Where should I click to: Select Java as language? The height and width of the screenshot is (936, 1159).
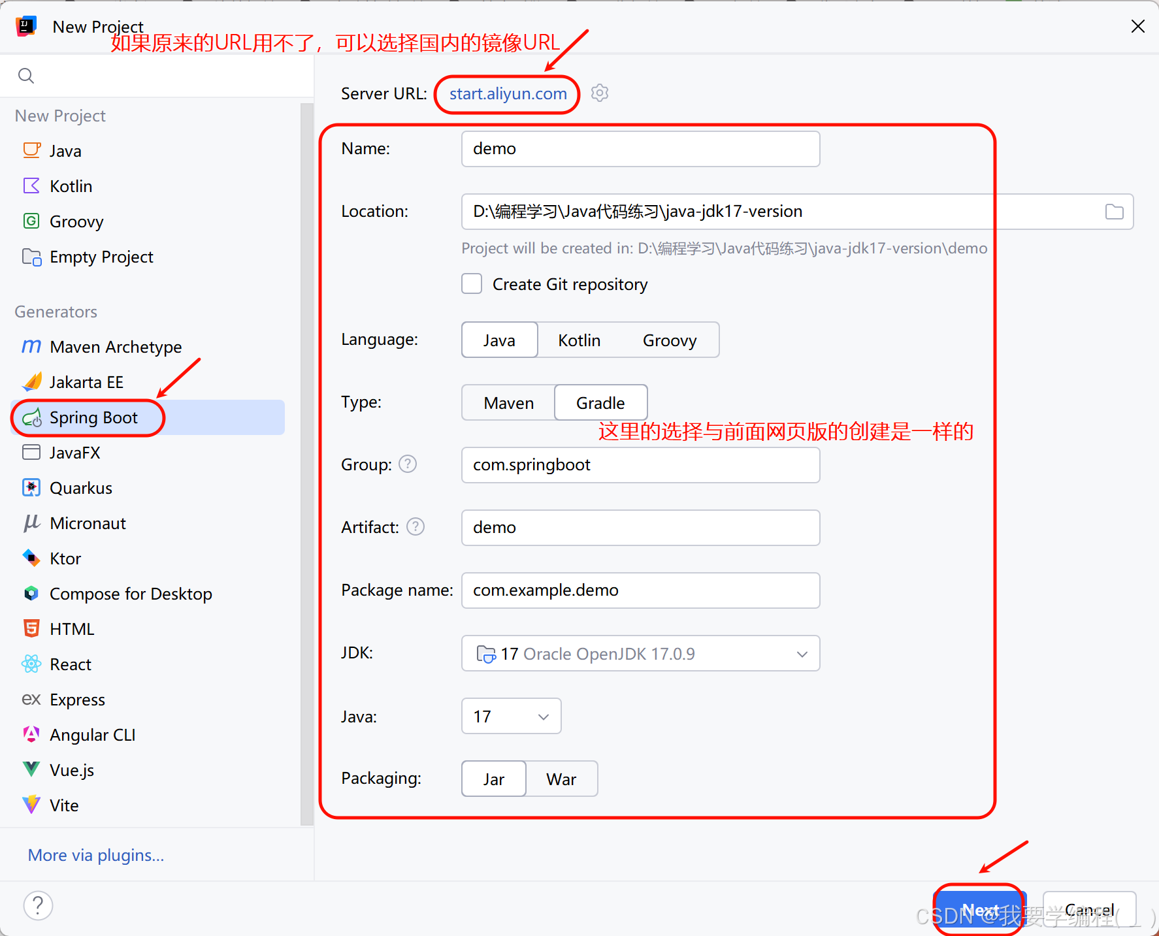pos(500,340)
